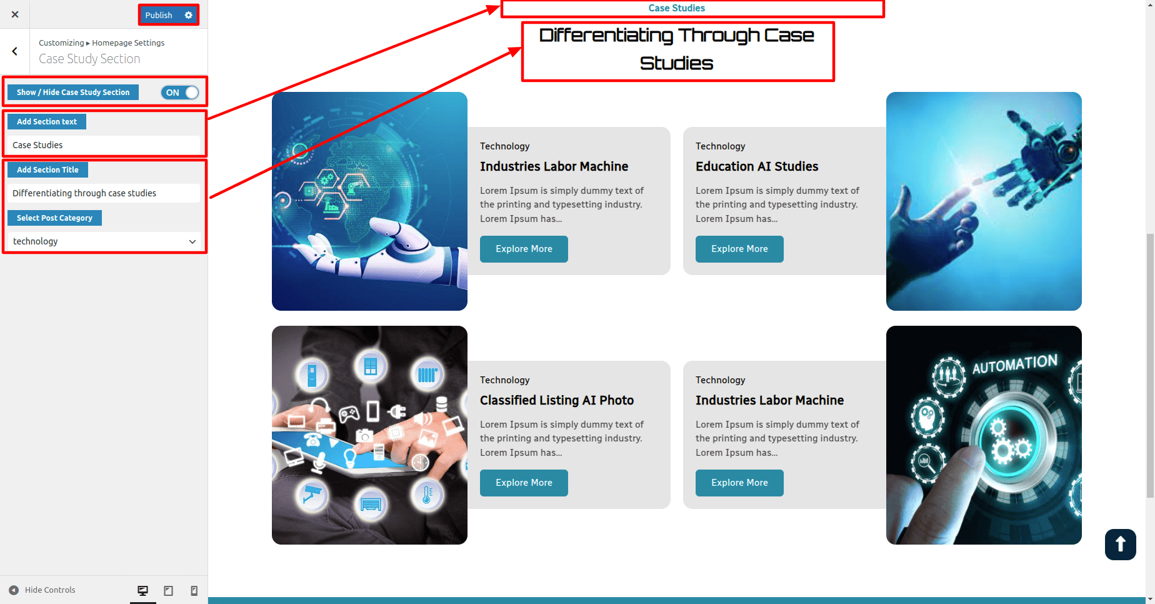The height and width of the screenshot is (604, 1155).
Task: Switch to desktop preview icon
Action: [x=143, y=590]
